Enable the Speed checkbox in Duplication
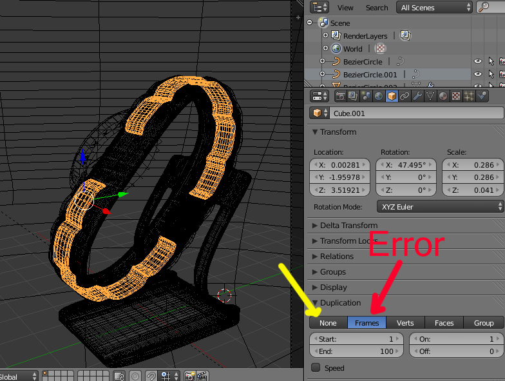505x381 pixels. pyautogui.click(x=316, y=367)
